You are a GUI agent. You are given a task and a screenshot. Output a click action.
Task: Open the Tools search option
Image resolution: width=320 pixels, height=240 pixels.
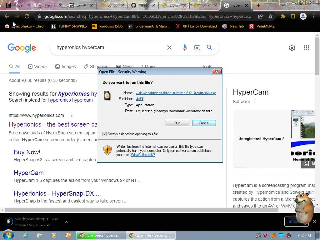[207, 67]
